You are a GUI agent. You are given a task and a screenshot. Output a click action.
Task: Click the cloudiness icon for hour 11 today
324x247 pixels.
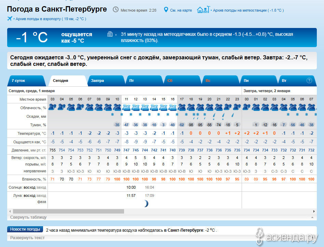pyautogui.click(x=126, y=107)
